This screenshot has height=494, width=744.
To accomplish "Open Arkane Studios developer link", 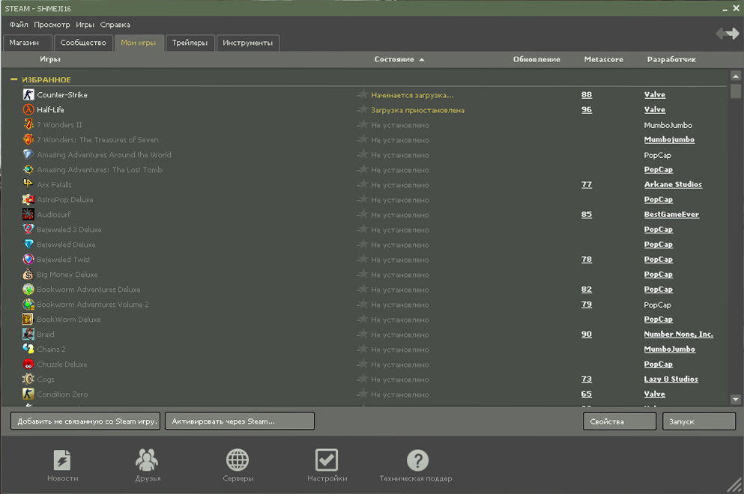I will tap(673, 184).
